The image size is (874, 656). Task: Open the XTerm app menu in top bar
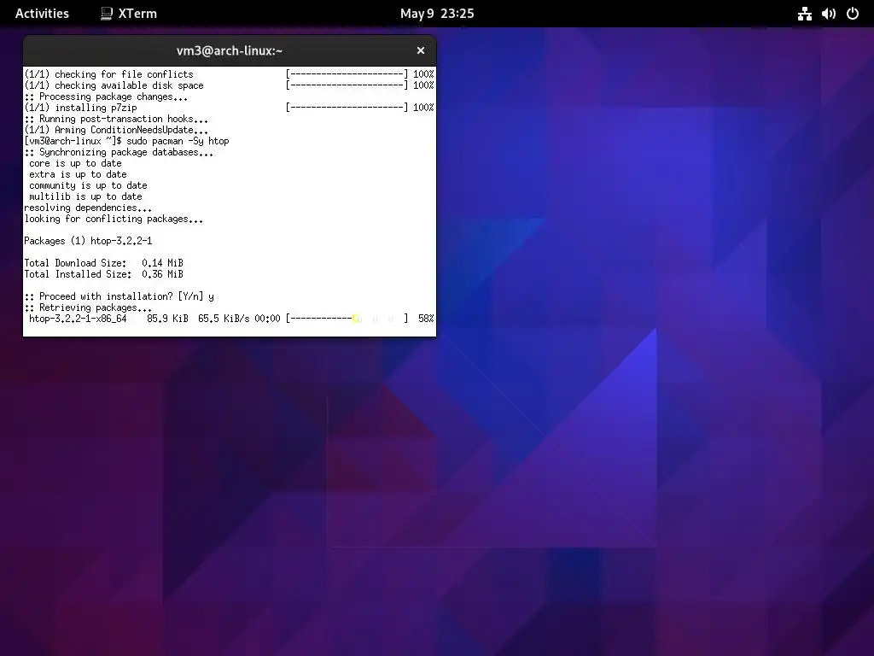tap(129, 14)
